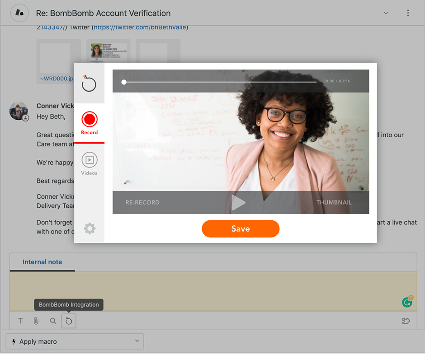The image size is (425, 354).
Task: Click the BombBomb Integration toolbar icon
Action: [69, 321]
